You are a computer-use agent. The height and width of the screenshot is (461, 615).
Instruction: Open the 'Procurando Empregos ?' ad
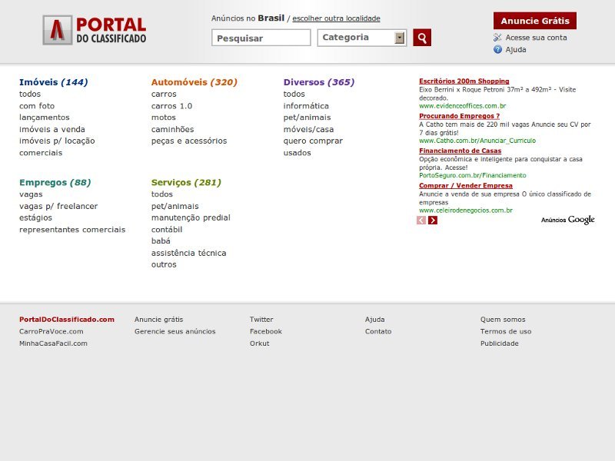(x=459, y=116)
